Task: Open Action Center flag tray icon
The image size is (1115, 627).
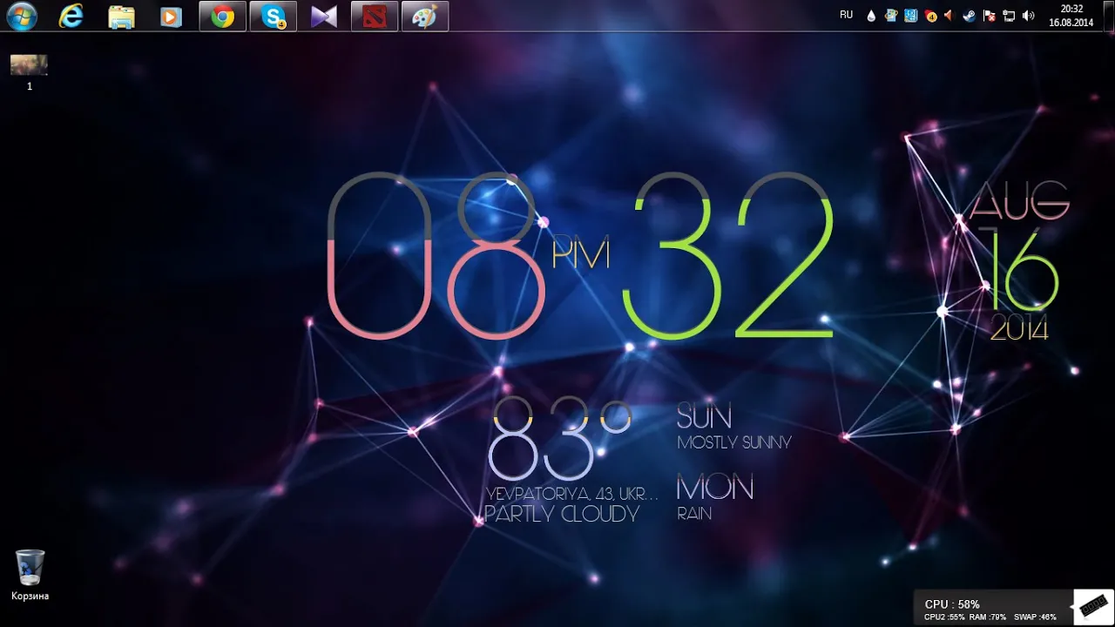Action: point(989,16)
